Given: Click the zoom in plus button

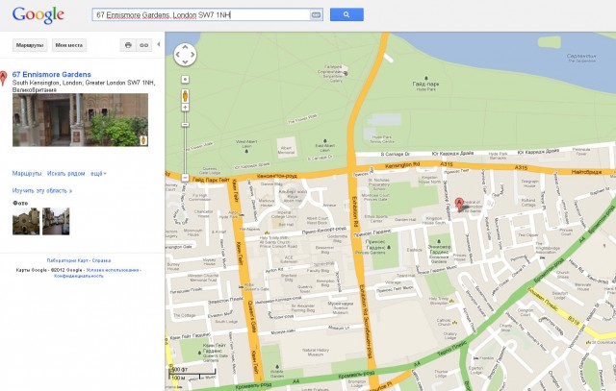Looking at the screenshot, I should tap(185, 79).
